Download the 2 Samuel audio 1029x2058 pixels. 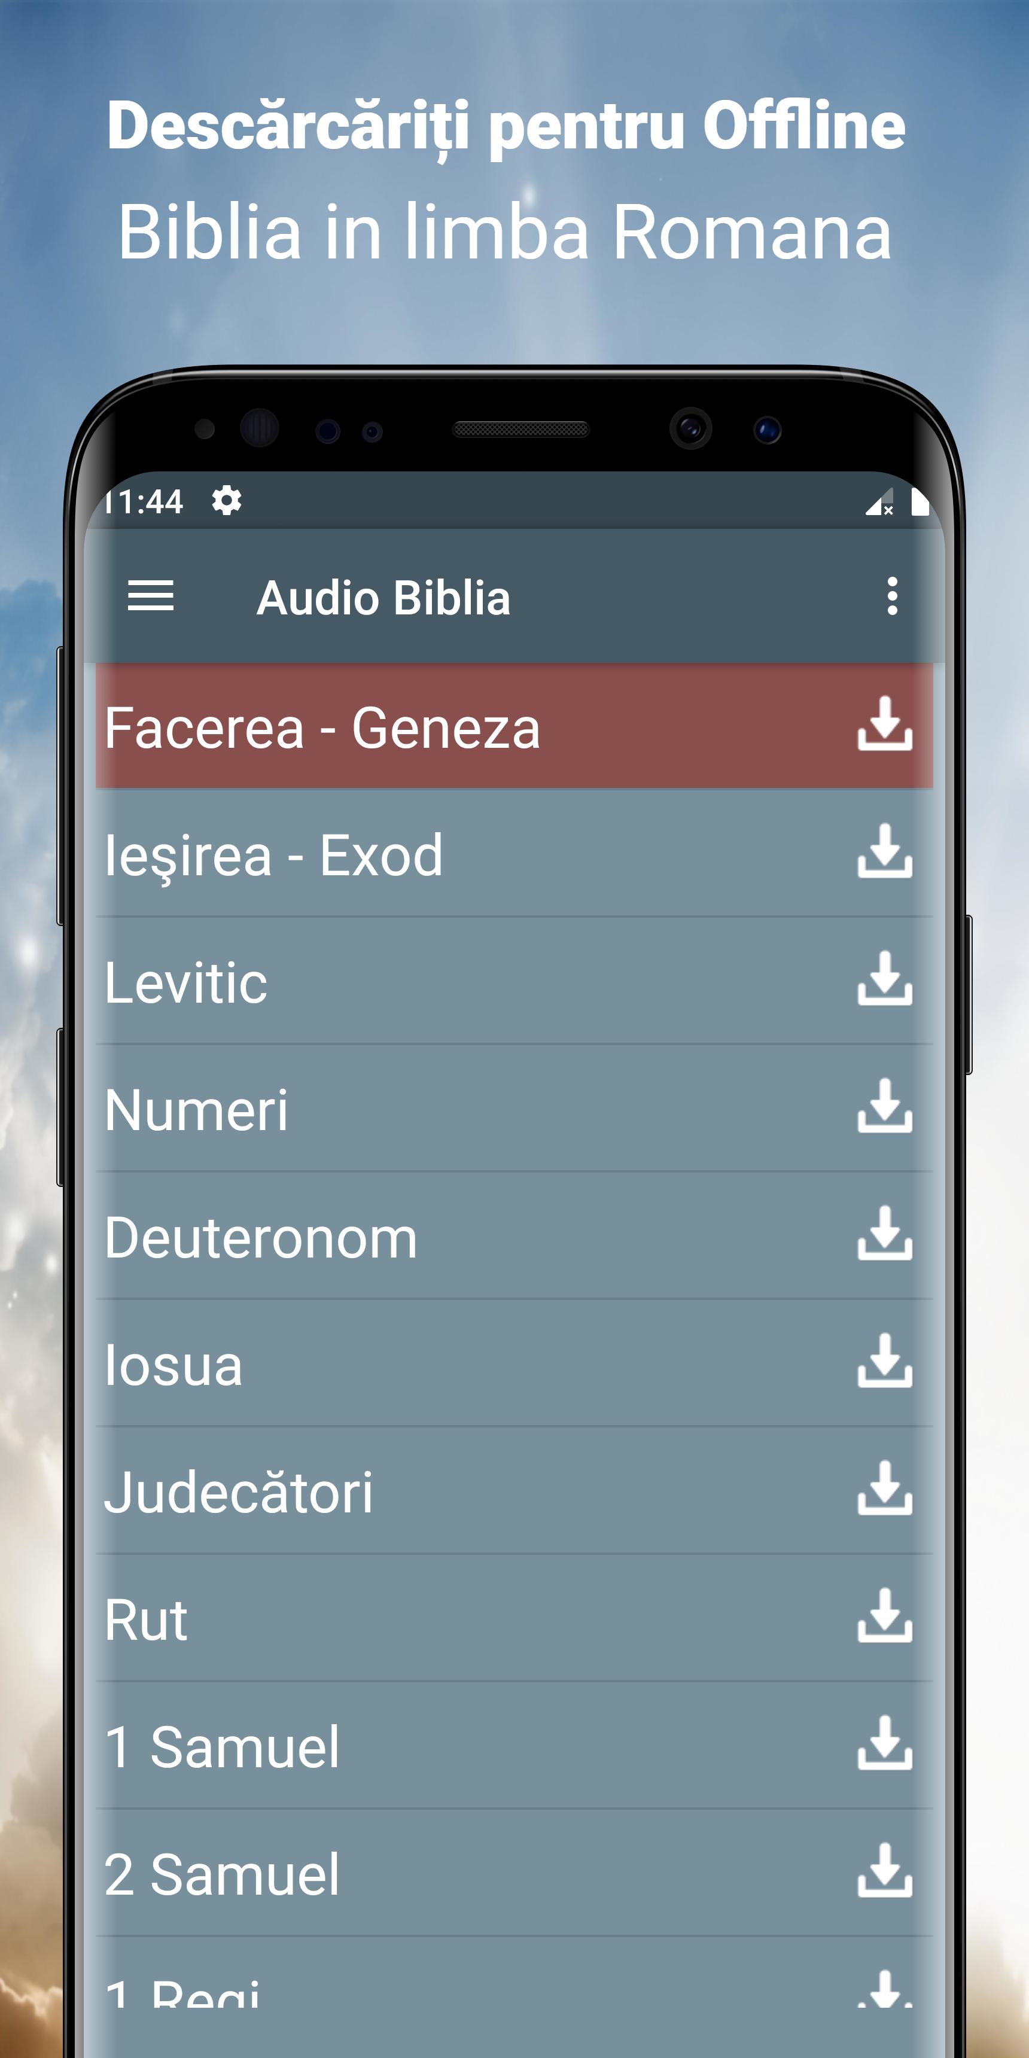(x=884, y=1872)
